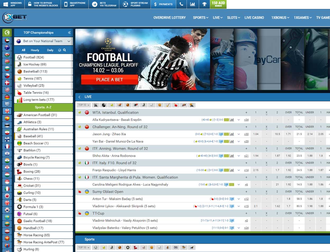Open Tennis (187) in the sports list
This screenshot has height=252, width=330.
(x=43, y=78)
